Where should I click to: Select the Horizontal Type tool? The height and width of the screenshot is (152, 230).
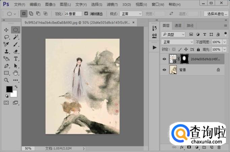click(16, 59)
